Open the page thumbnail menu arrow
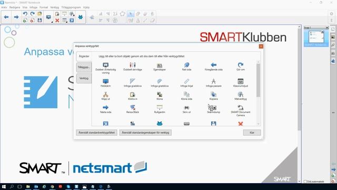This screenshot has width=337, height=190. [x=322, y=32]
